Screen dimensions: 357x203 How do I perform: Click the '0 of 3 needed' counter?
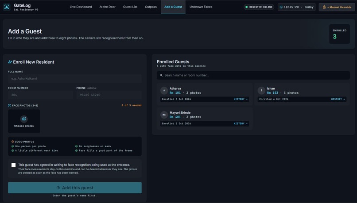(132, 105)
